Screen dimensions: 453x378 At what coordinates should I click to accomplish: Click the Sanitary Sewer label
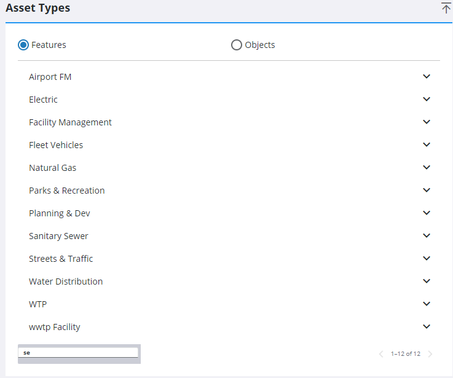click(58, 236)
